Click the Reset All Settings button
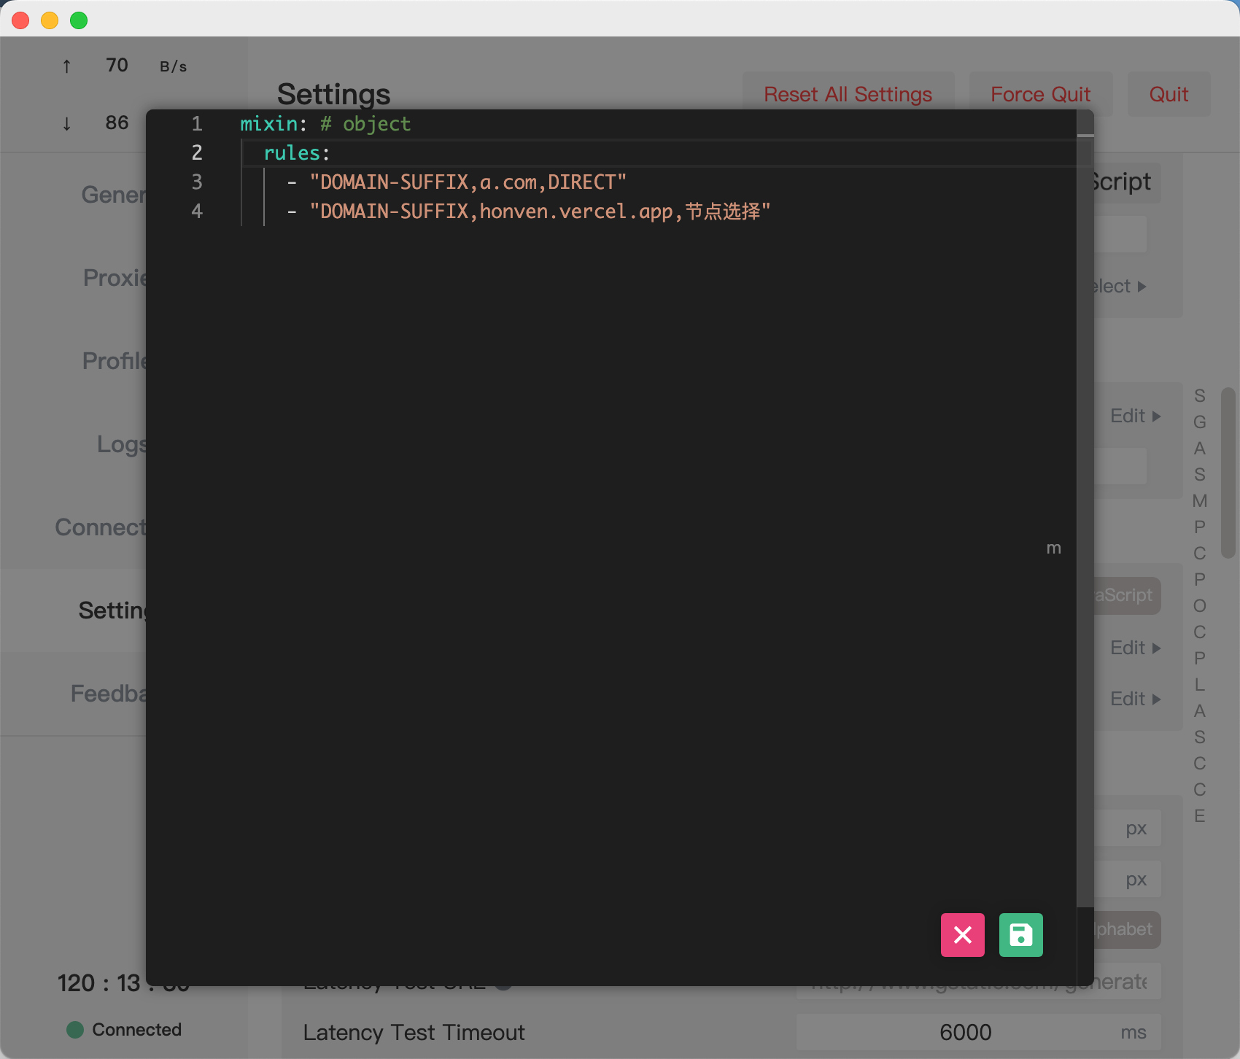This screenshot has height=1059, width=1240. click(848, 94)
